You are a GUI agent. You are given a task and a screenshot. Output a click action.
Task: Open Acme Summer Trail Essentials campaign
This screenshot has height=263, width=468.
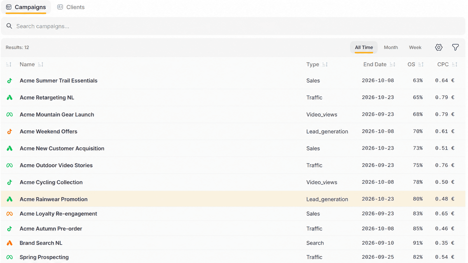(59, 81)
